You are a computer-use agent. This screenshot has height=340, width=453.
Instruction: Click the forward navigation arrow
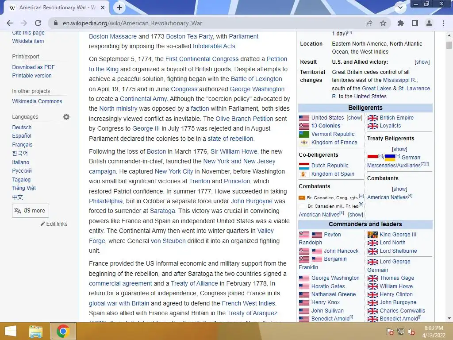pos(24,23)
